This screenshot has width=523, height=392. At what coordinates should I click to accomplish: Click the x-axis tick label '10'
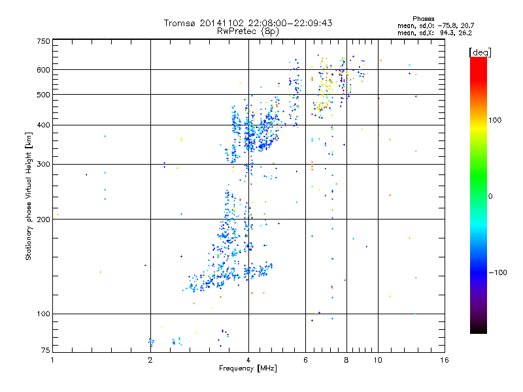click(378, 360)
